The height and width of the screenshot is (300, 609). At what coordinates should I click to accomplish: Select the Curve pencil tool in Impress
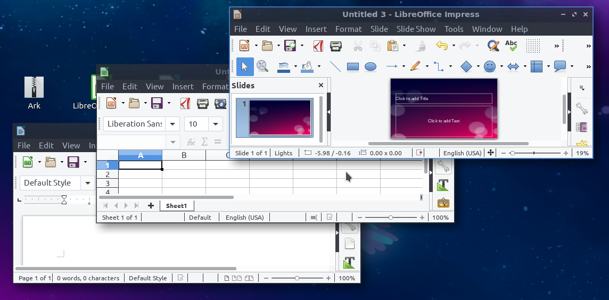point(415,66)
